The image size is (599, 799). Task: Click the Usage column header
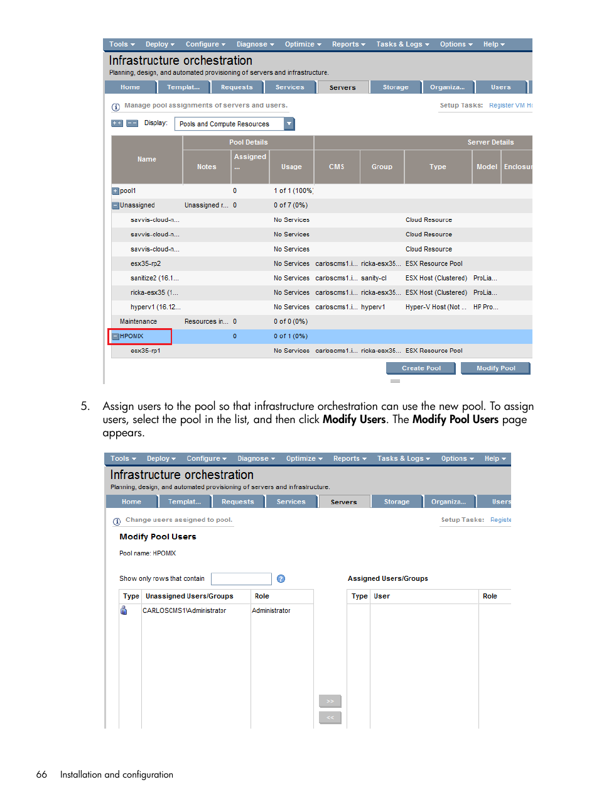[x=291, y=167]
